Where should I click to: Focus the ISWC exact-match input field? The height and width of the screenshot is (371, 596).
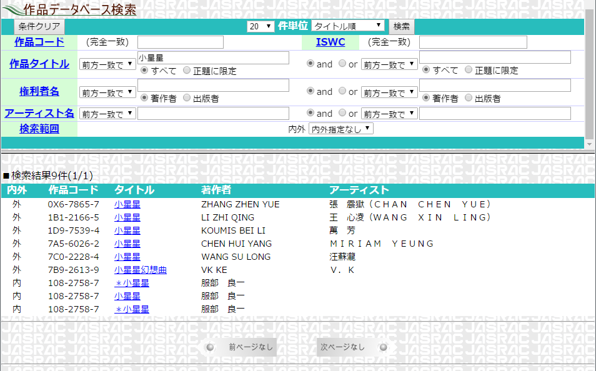473,42
